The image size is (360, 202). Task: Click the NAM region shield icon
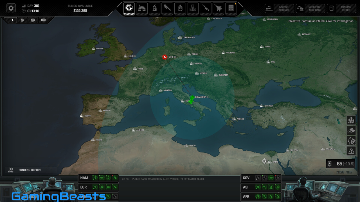(115, 178)
